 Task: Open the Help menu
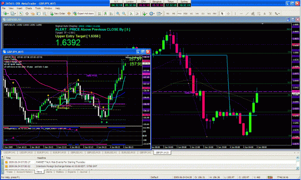coord(58,8)
